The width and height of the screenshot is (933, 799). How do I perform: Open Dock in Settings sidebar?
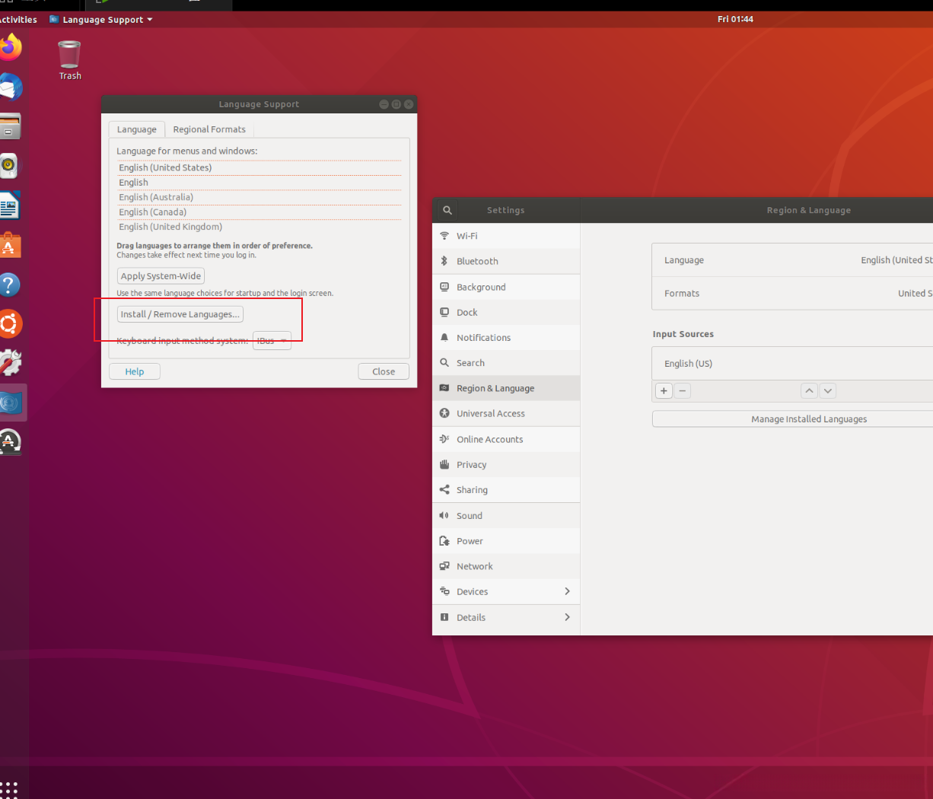(506, 312)
